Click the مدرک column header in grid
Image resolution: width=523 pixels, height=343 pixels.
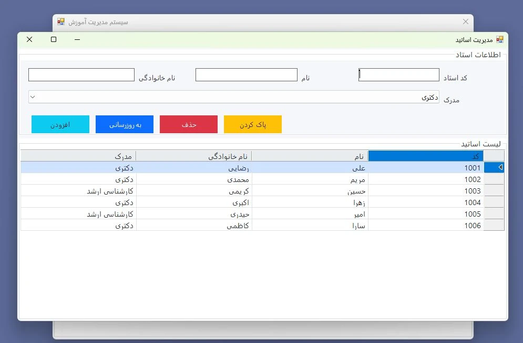(78, 156)
